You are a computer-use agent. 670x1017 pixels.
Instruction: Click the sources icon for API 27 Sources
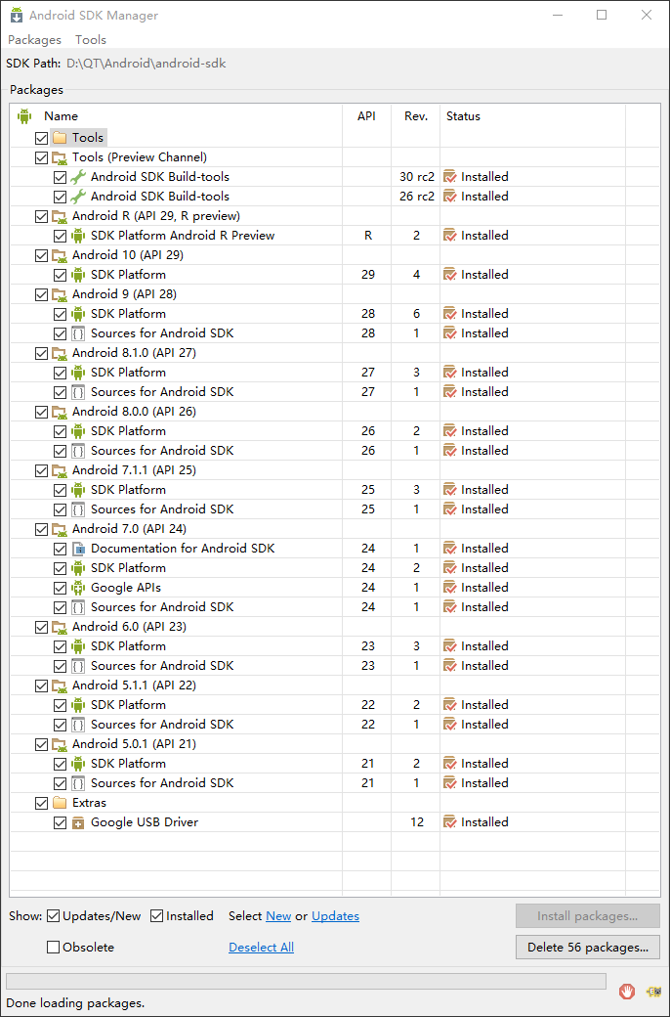click(x=78, y=392)
